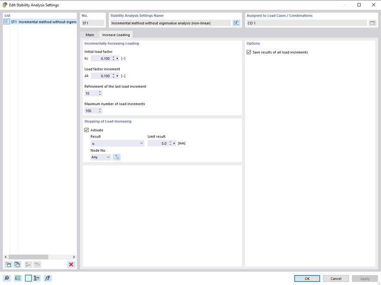
Task: Edit the settings name with pencil icon
Action: click(x=236, y=23)
